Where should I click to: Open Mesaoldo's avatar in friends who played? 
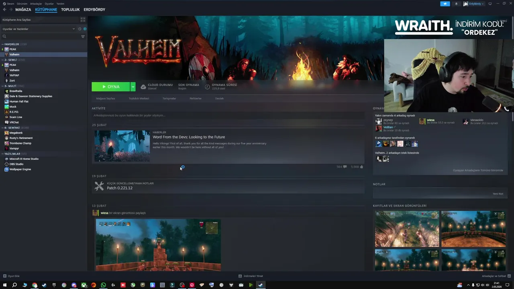(x=465, y=121)
